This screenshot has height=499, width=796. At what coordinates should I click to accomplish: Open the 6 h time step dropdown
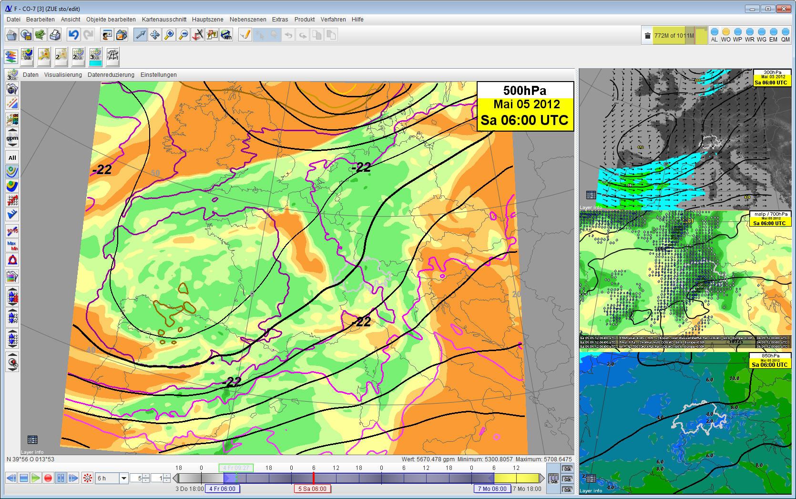pyautogui.click(x=124, y=478)
